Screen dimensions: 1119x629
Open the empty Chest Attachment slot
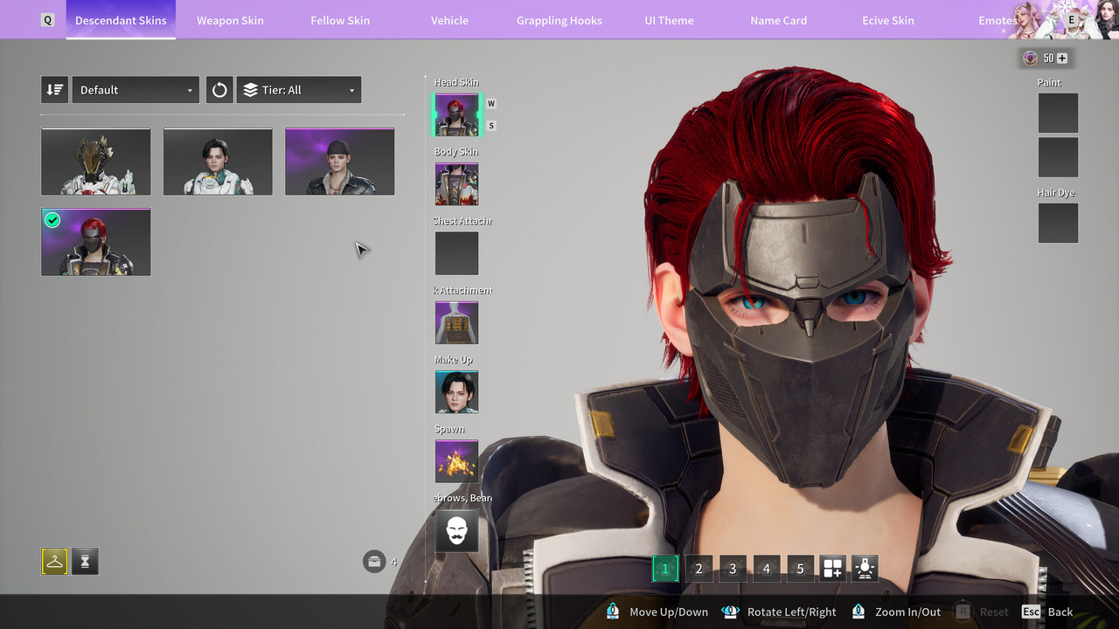pos(457,253)
